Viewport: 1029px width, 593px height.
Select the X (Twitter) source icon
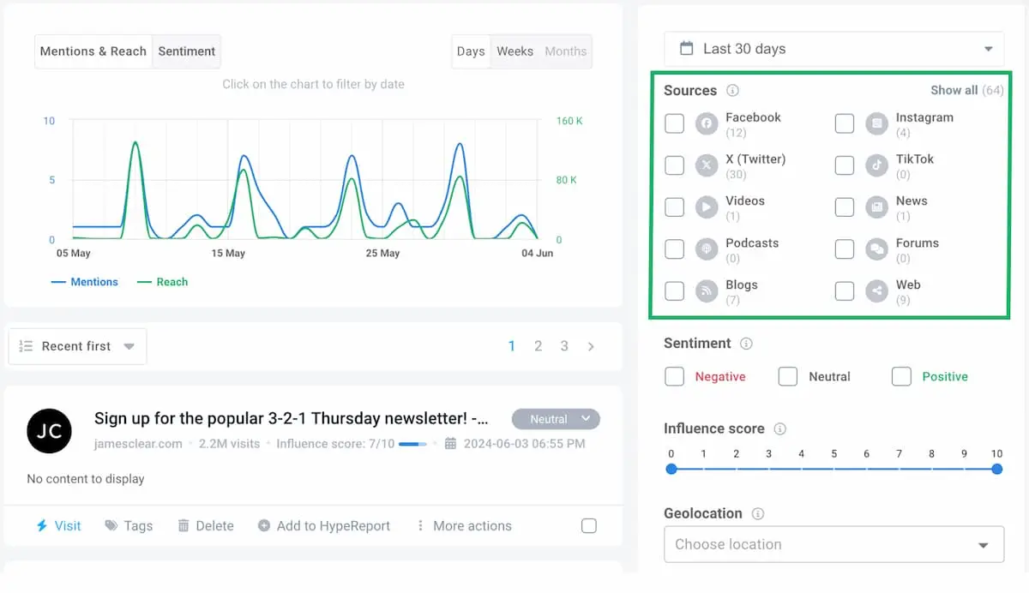coord(706,165)
